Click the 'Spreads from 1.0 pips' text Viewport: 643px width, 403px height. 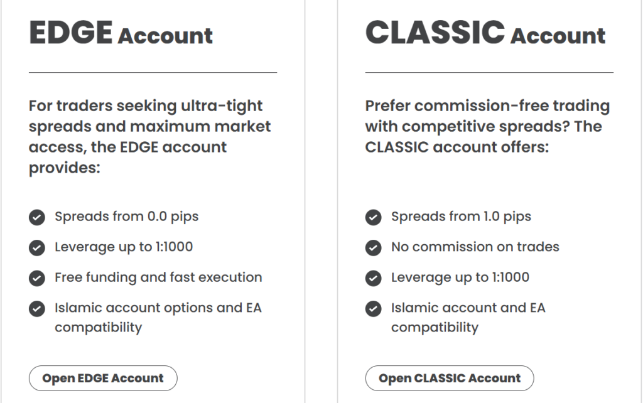click(x=461, y=217)
